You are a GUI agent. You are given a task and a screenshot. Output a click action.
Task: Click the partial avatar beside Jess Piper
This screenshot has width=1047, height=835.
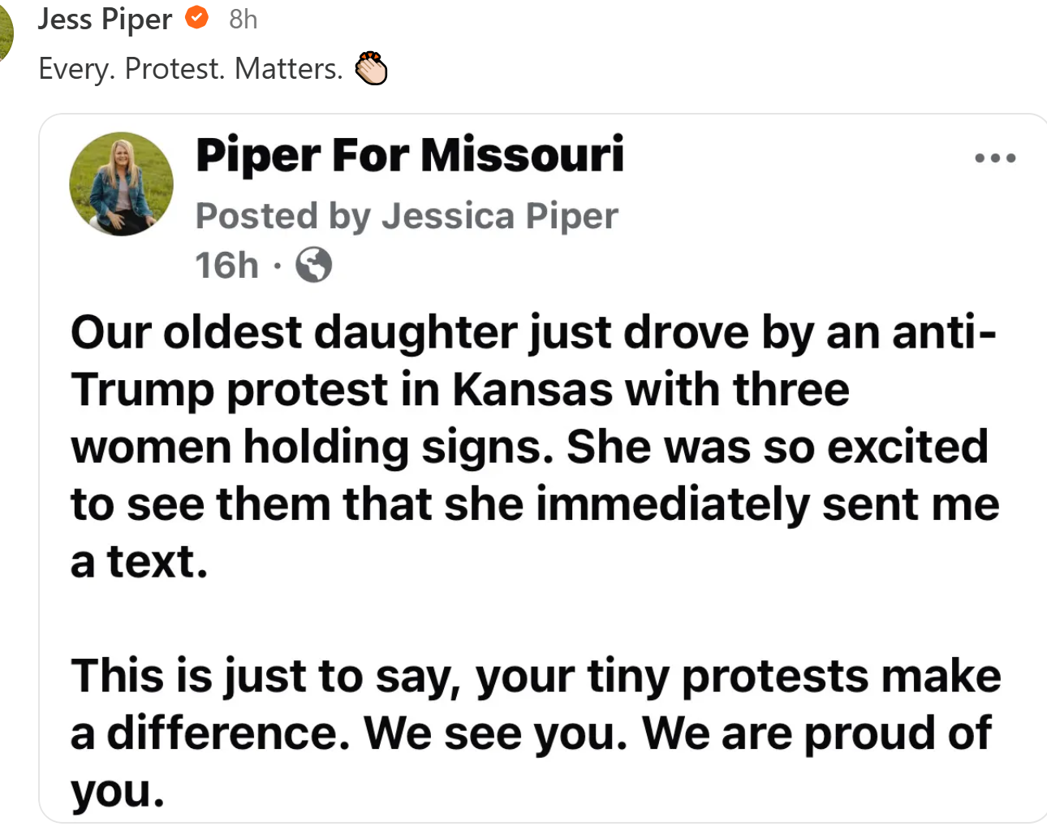[x=6, y=32]
